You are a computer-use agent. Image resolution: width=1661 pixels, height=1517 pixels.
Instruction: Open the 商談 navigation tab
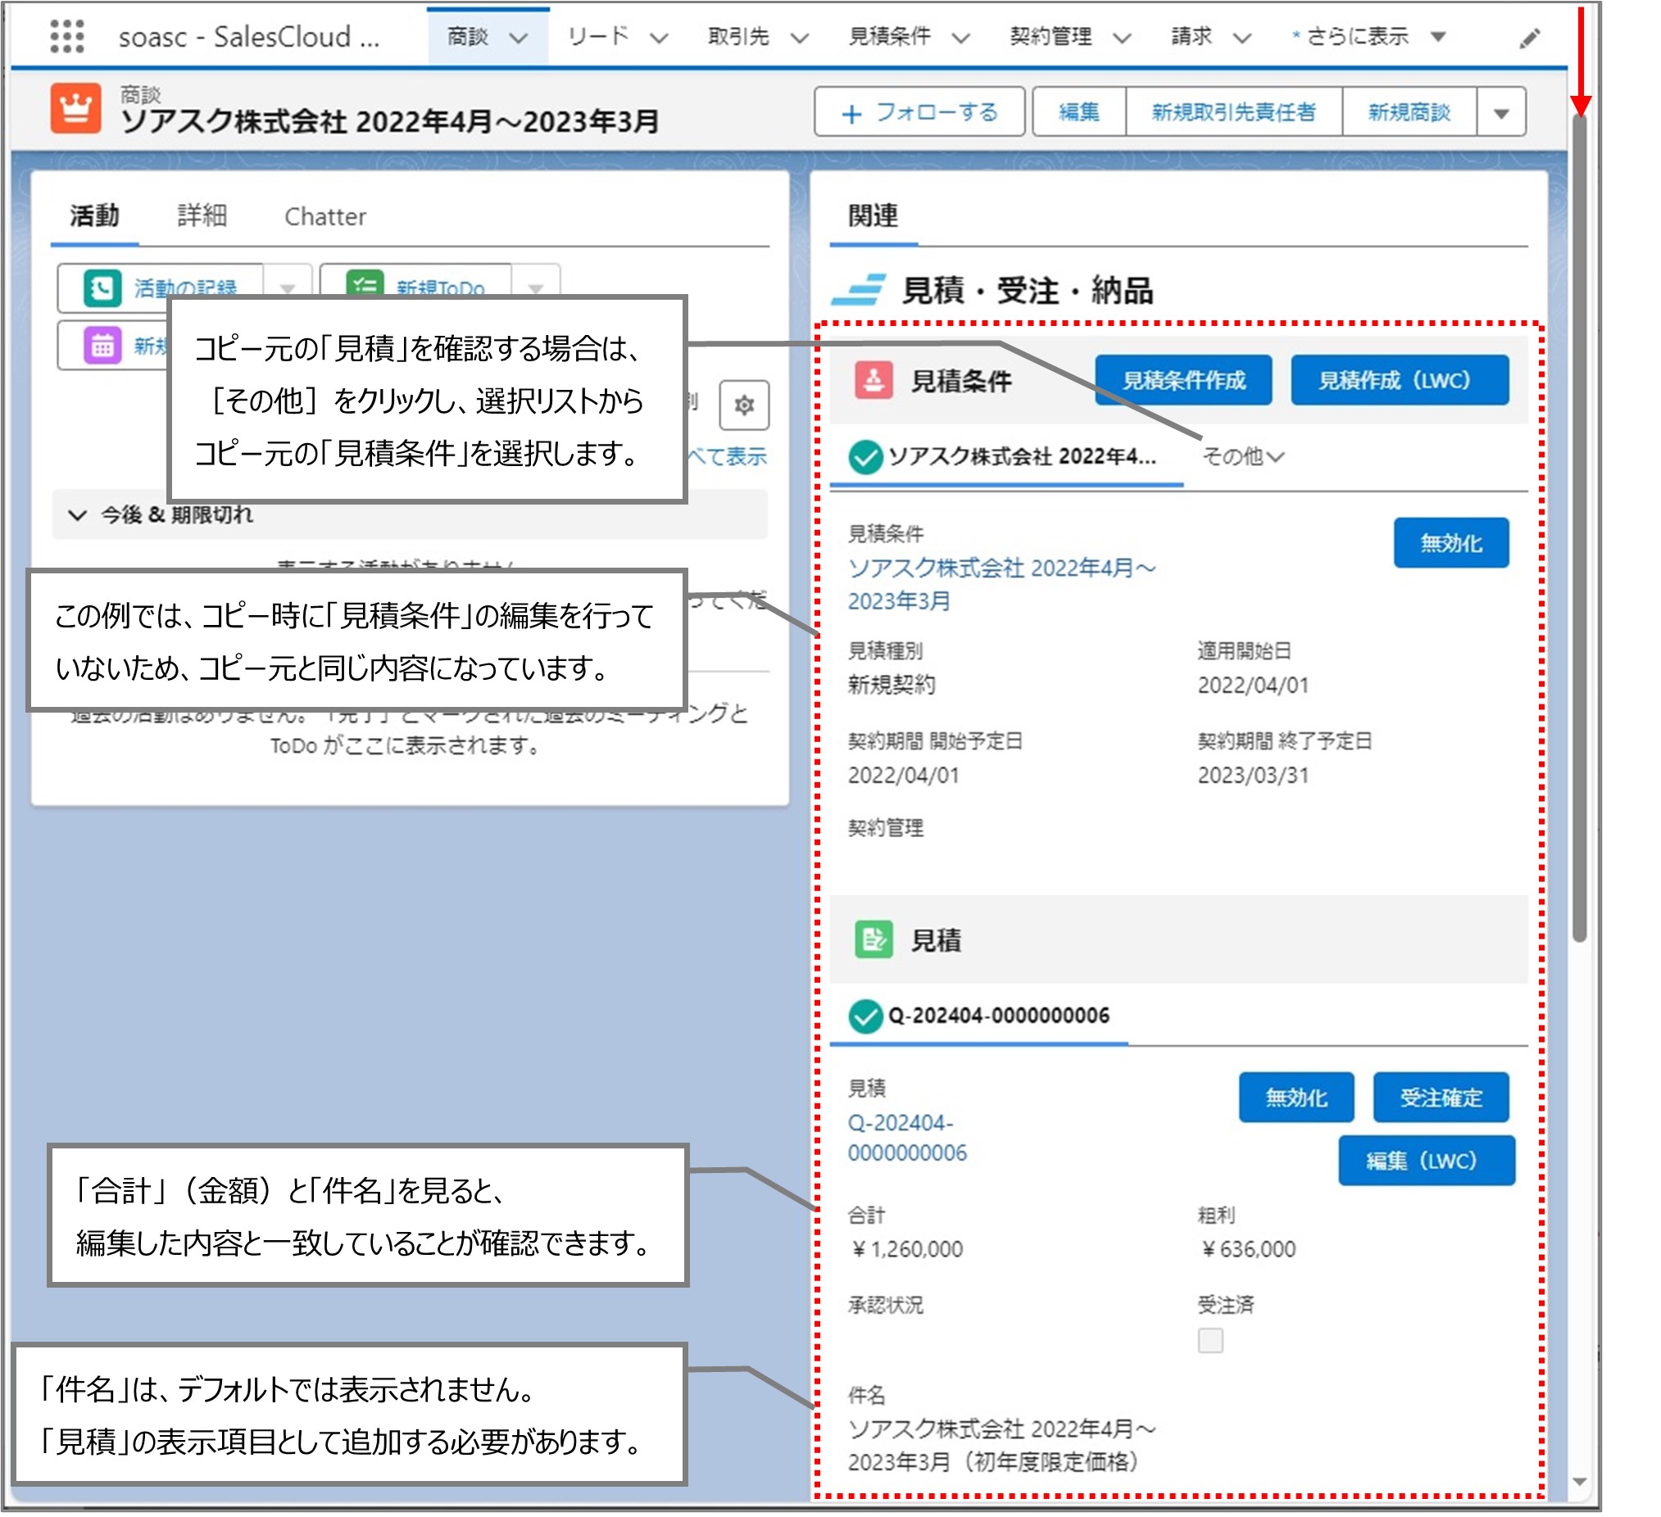(468, 36)
